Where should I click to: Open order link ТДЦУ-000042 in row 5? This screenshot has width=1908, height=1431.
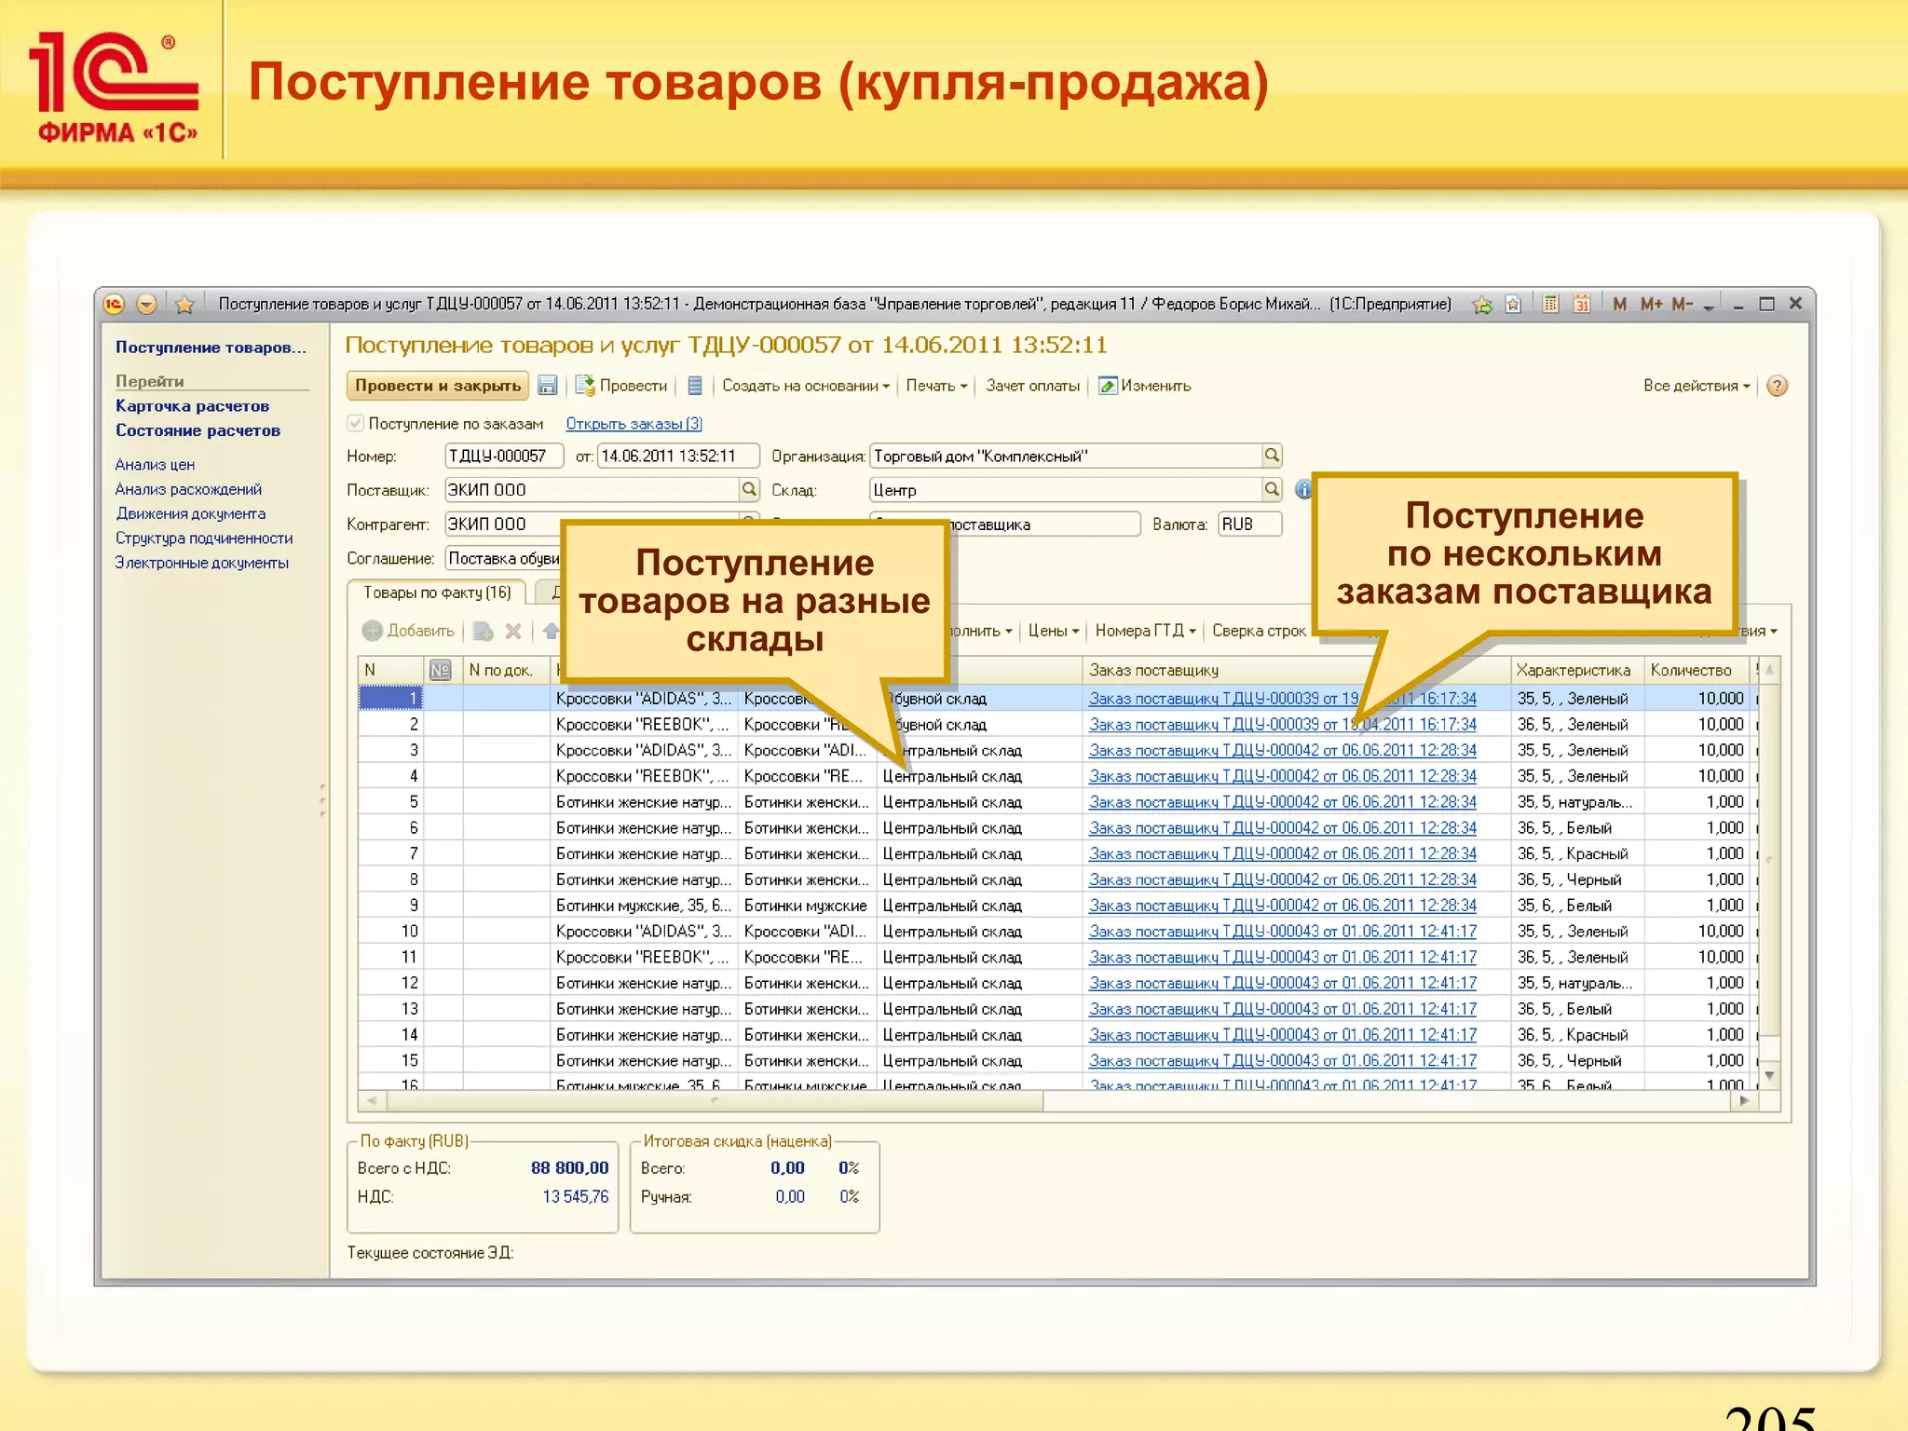(1282, 801)
